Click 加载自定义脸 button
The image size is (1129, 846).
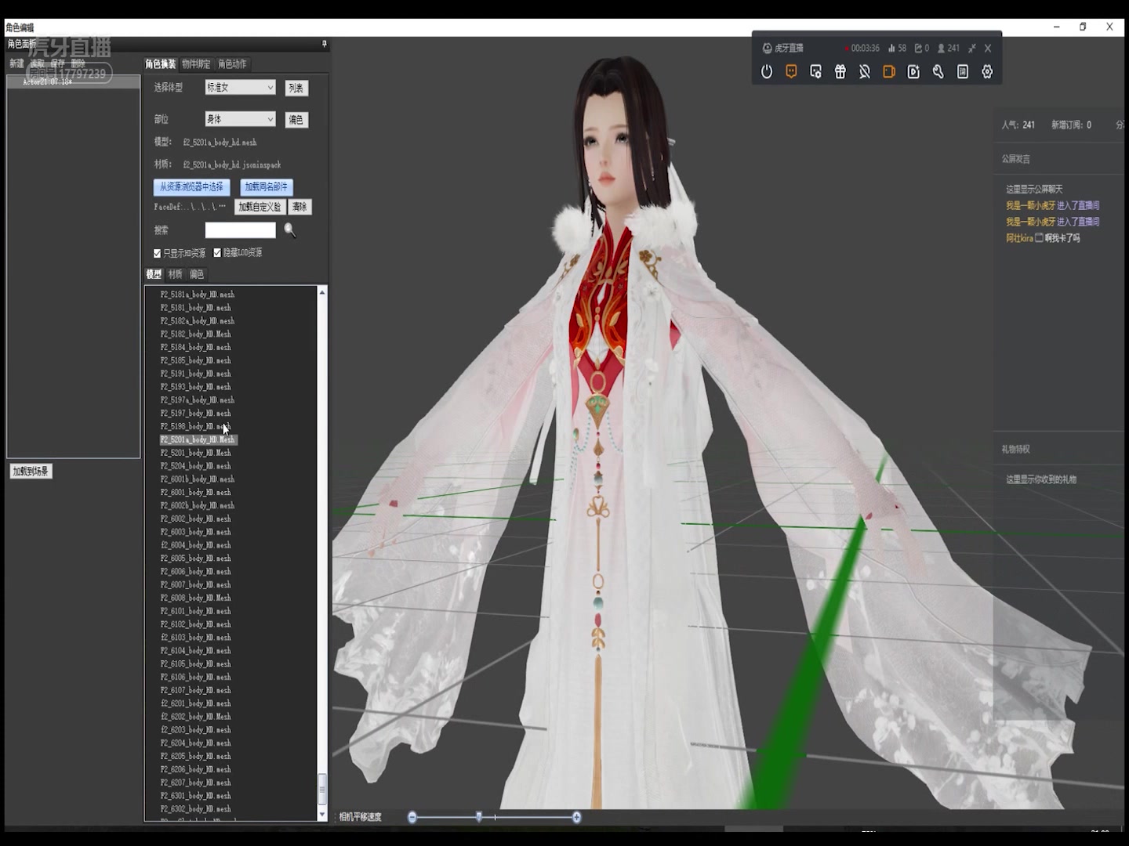point(260,207)
